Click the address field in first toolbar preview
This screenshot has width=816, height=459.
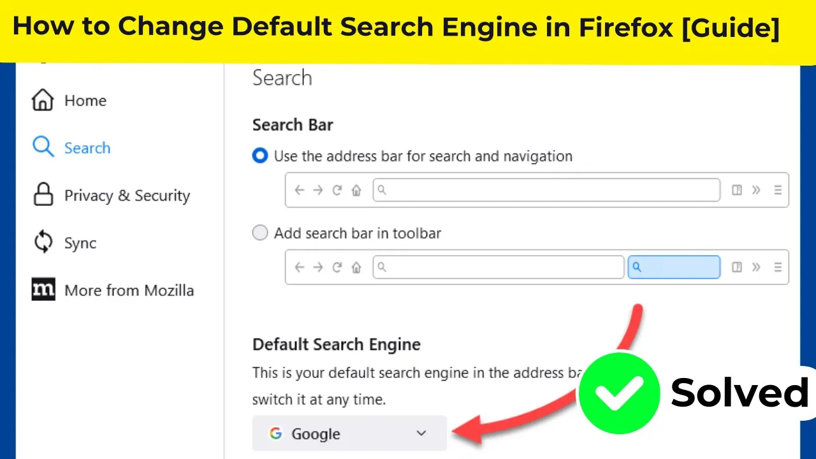click(x=546, y=190)
